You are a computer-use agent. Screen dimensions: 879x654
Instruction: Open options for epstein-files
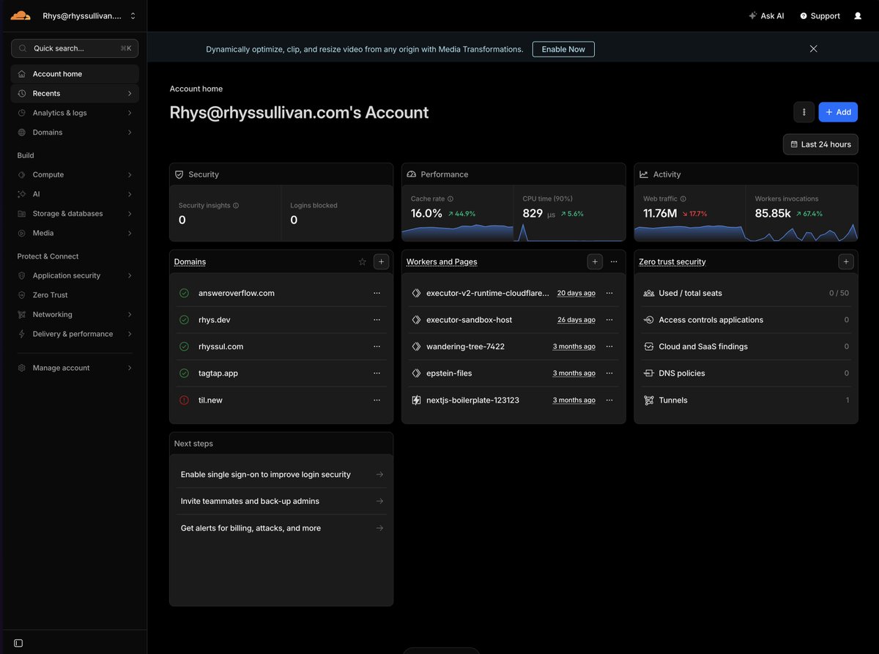609,374
